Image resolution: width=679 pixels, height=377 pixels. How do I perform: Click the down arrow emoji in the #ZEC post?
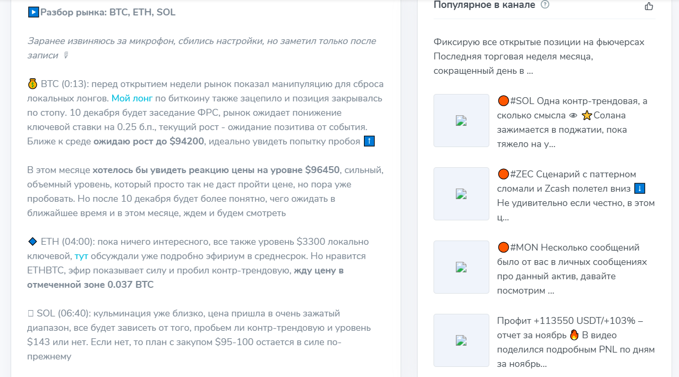(640, 188)
